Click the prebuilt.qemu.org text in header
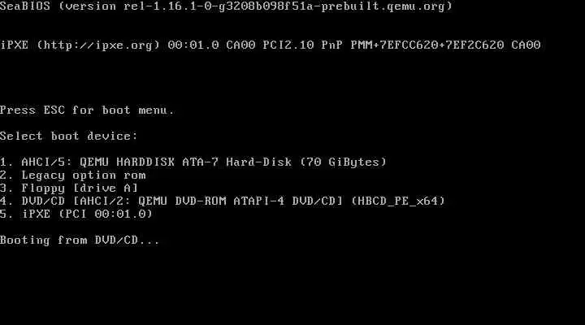 pos(383,6)
